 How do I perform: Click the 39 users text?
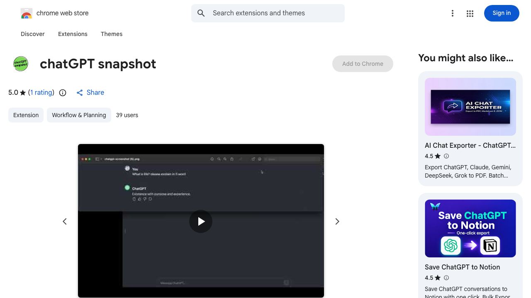(x=127, y=115)
